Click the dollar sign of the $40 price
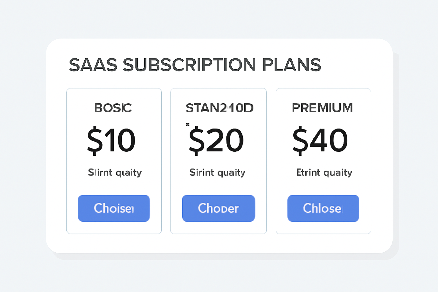 pos(300,140)
